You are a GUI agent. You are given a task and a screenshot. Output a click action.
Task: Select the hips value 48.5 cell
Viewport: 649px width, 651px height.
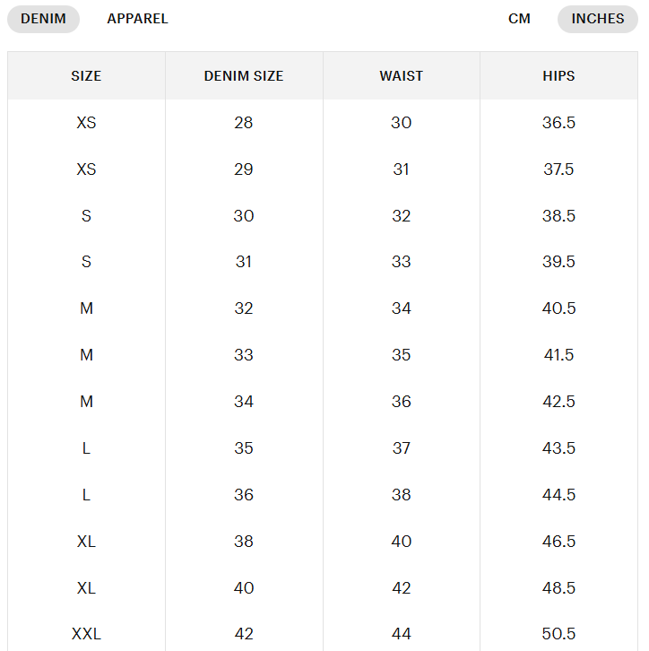pos(558,588)
